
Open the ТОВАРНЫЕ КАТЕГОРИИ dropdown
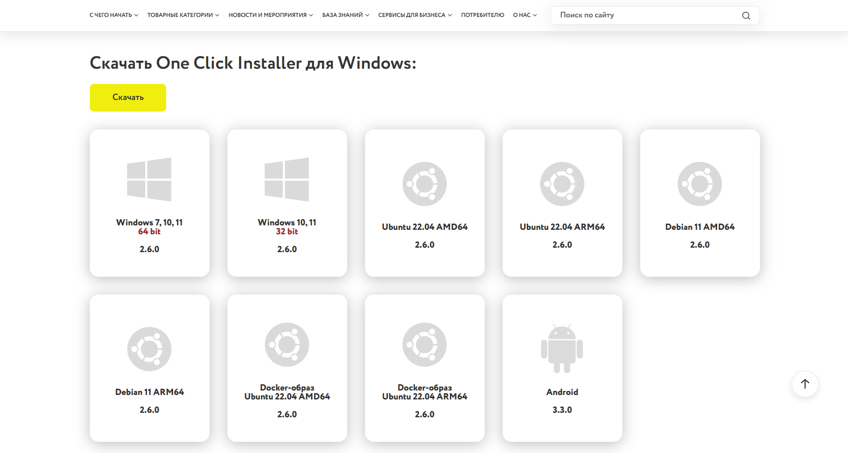coord(183,15)
